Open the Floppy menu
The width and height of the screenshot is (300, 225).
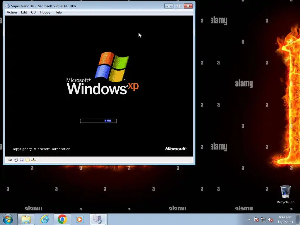tap(45, 12)
